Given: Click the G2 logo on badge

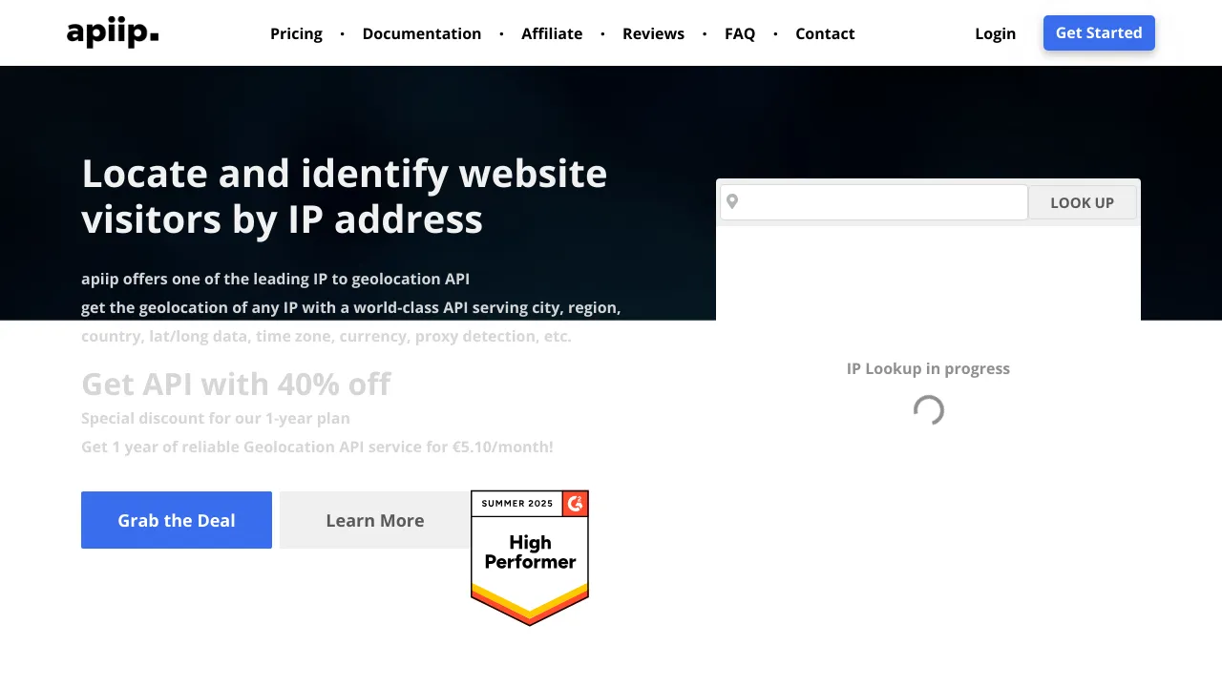Looking at the screenshot, I should pyautogui.click(x=575, y=503).
